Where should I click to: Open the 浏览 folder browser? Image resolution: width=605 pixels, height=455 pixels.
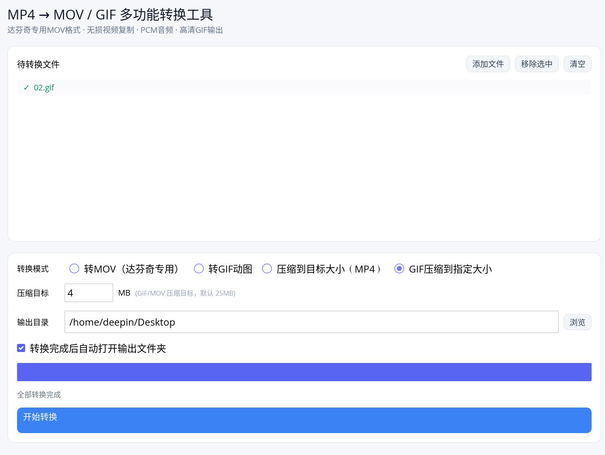point(577,322)
